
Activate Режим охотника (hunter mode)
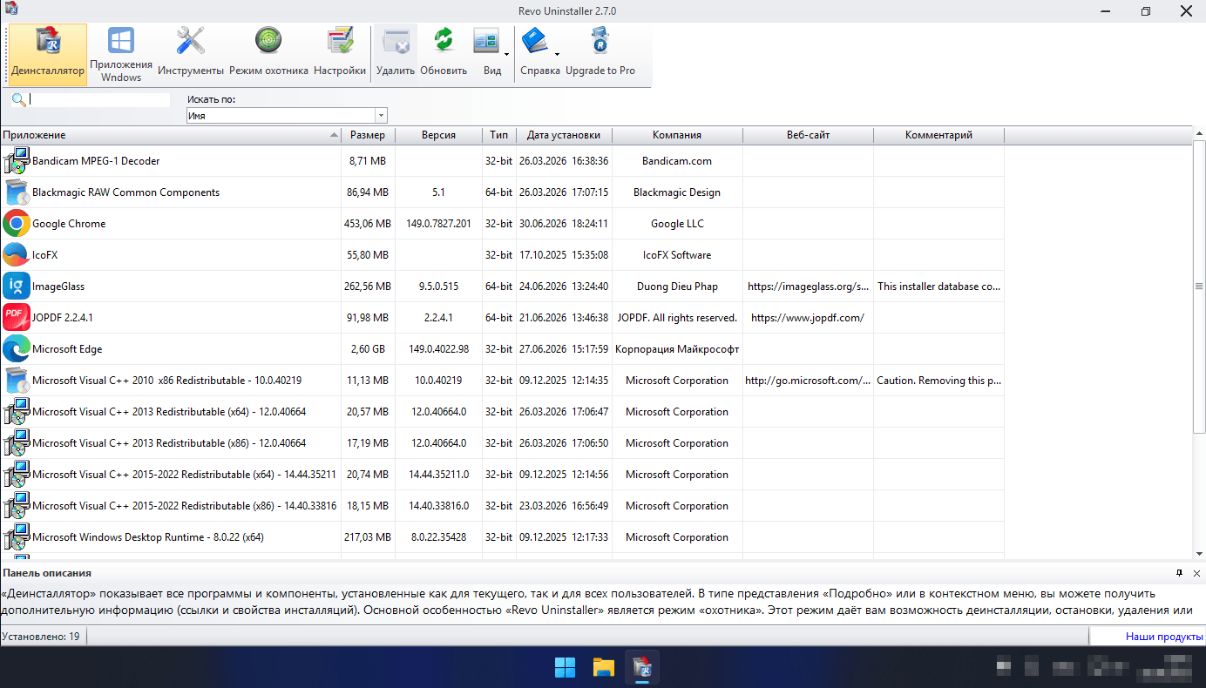coord(268,54)
